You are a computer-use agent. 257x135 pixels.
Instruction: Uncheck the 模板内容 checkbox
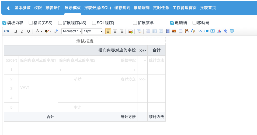[x=4, y=23]
